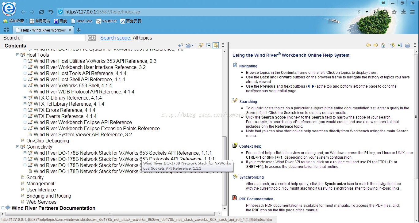419x223 pixels.
Task: Click the book icon beside WTX Events Reference
Action: point(30,116)
